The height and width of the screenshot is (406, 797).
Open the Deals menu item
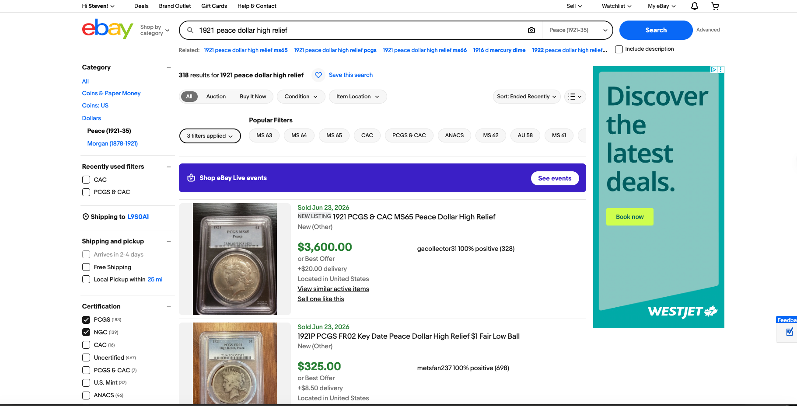pyautogui.click(x=141, y=6)
